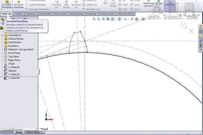Click the exit sketch confirmation corner icon

[184, 25]
